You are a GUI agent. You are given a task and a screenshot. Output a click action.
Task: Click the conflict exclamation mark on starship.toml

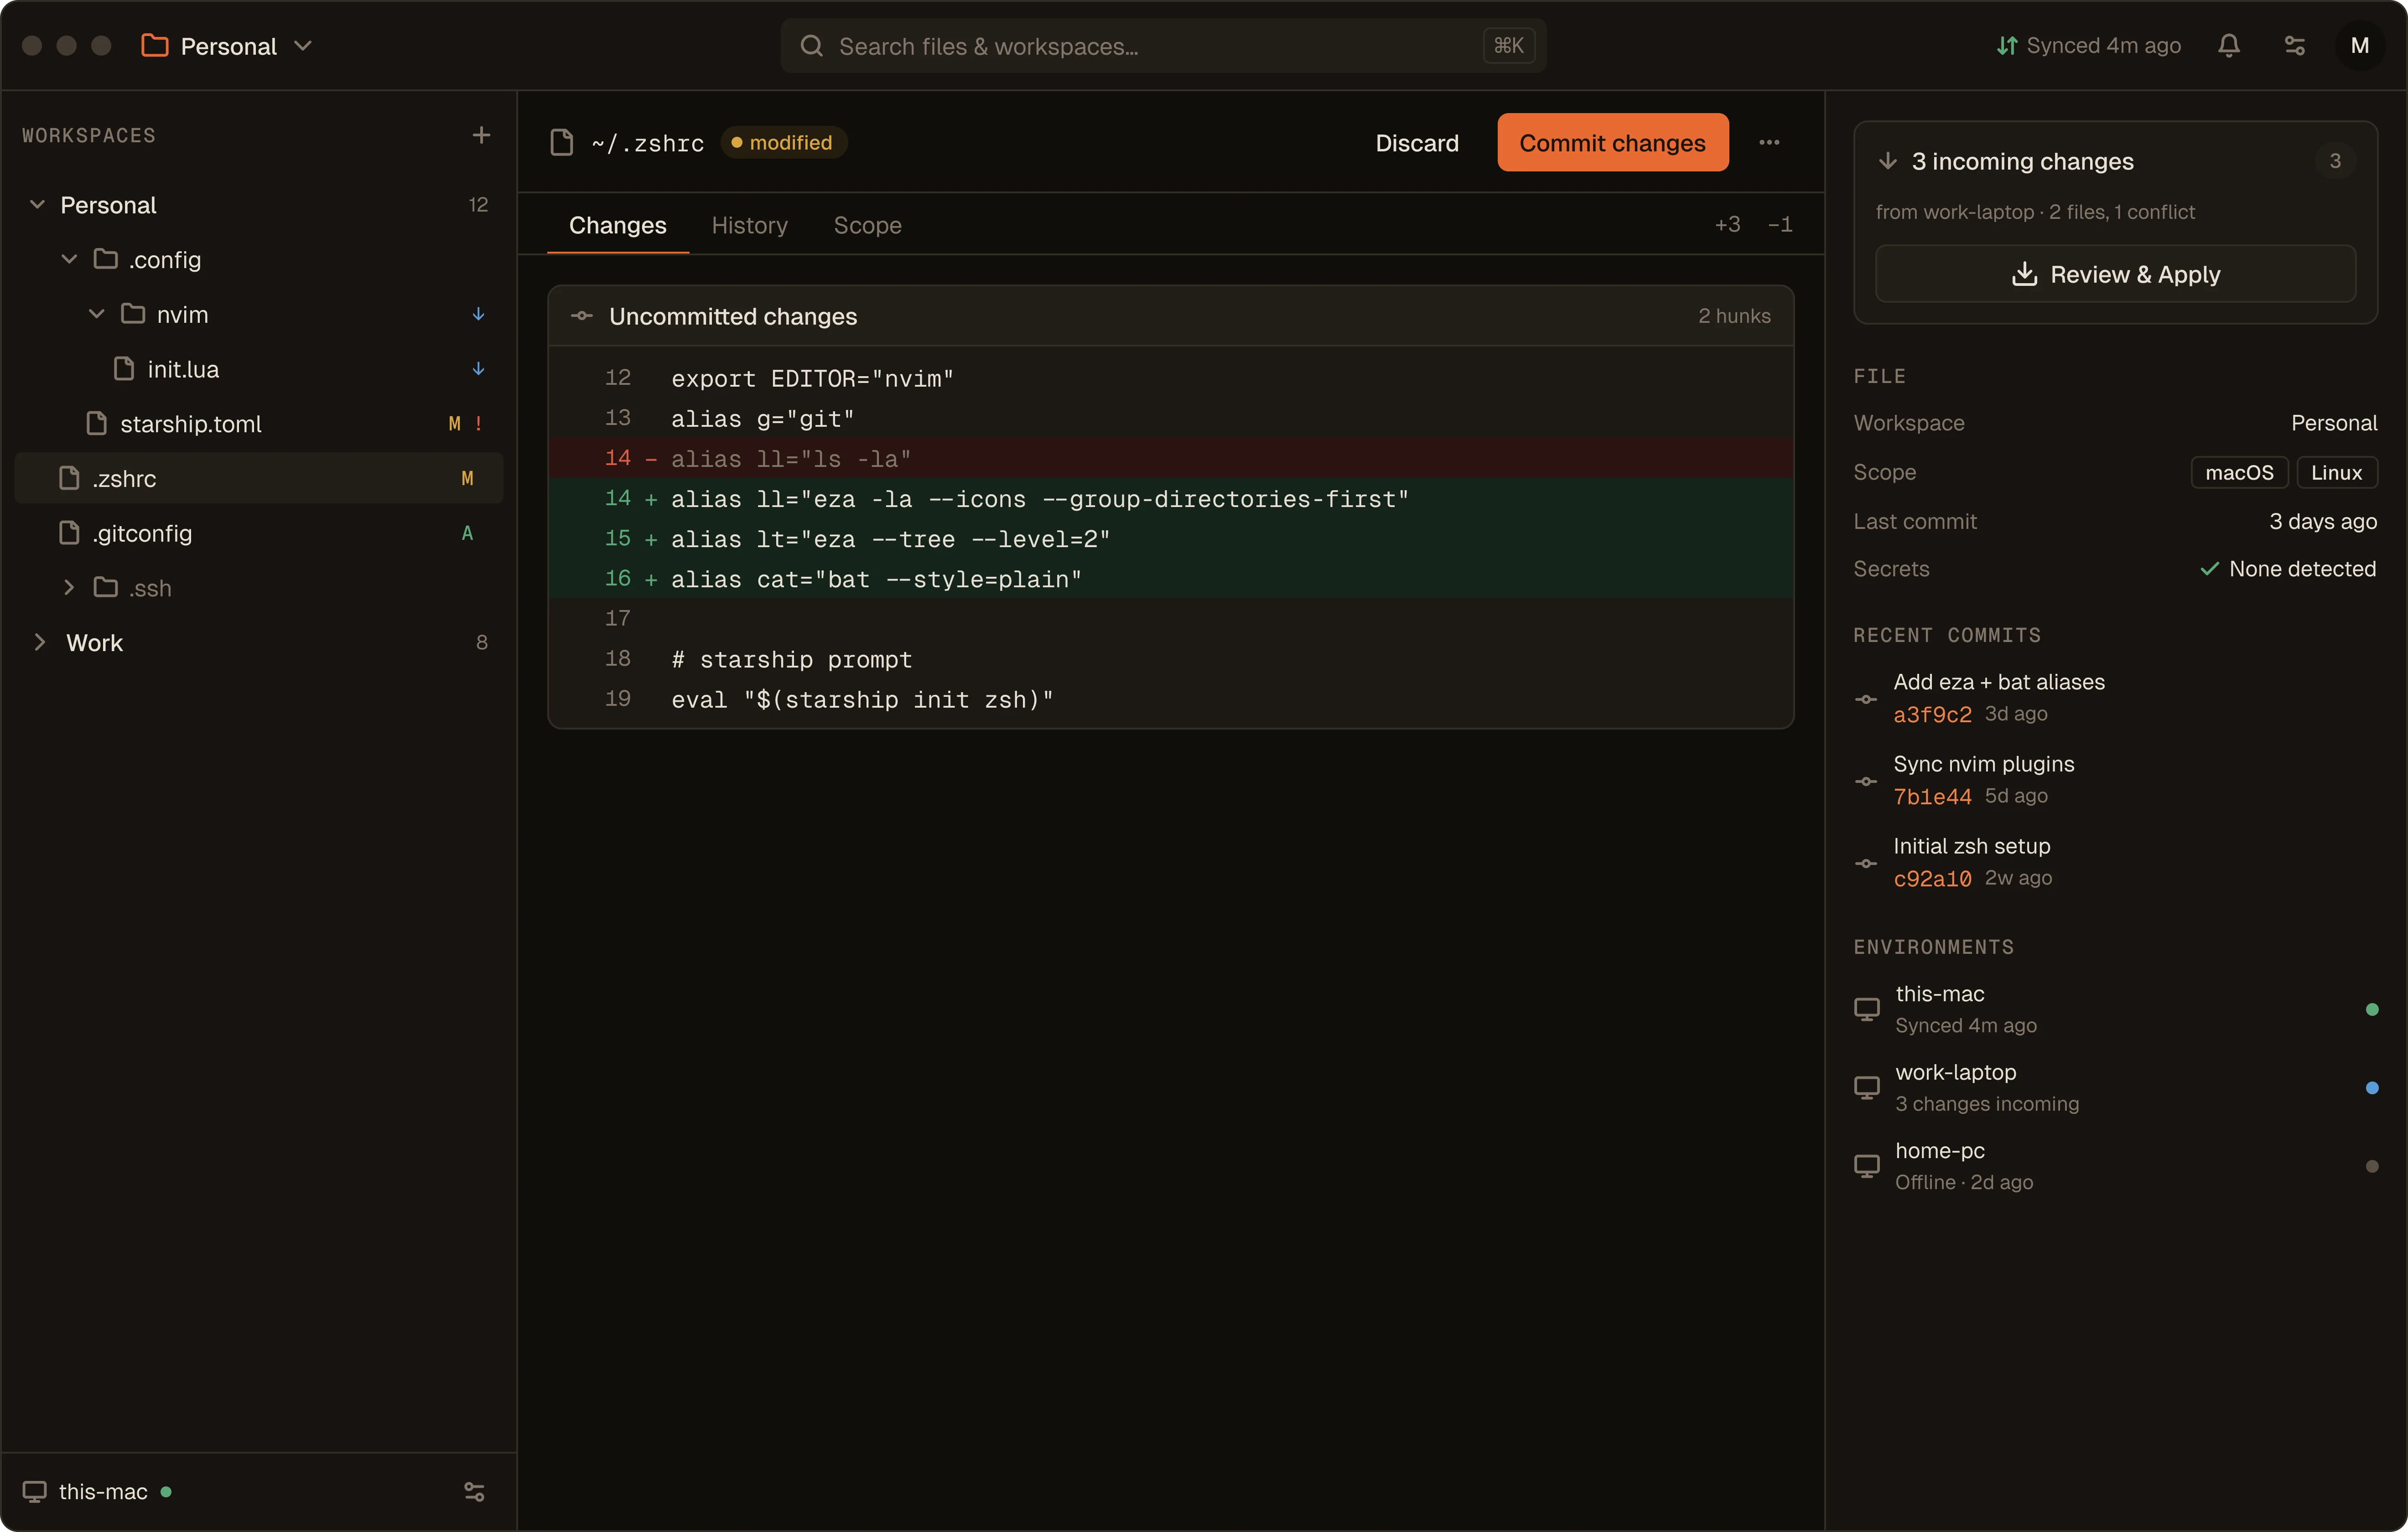pyautogui.click(x=478, y=424)
